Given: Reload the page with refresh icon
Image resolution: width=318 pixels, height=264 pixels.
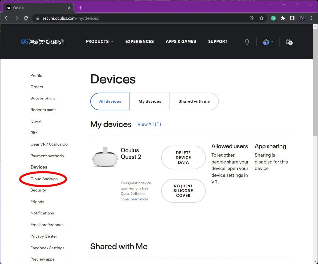Looking at the screenshot, I should pyautogui.click(x=26, y=18).
